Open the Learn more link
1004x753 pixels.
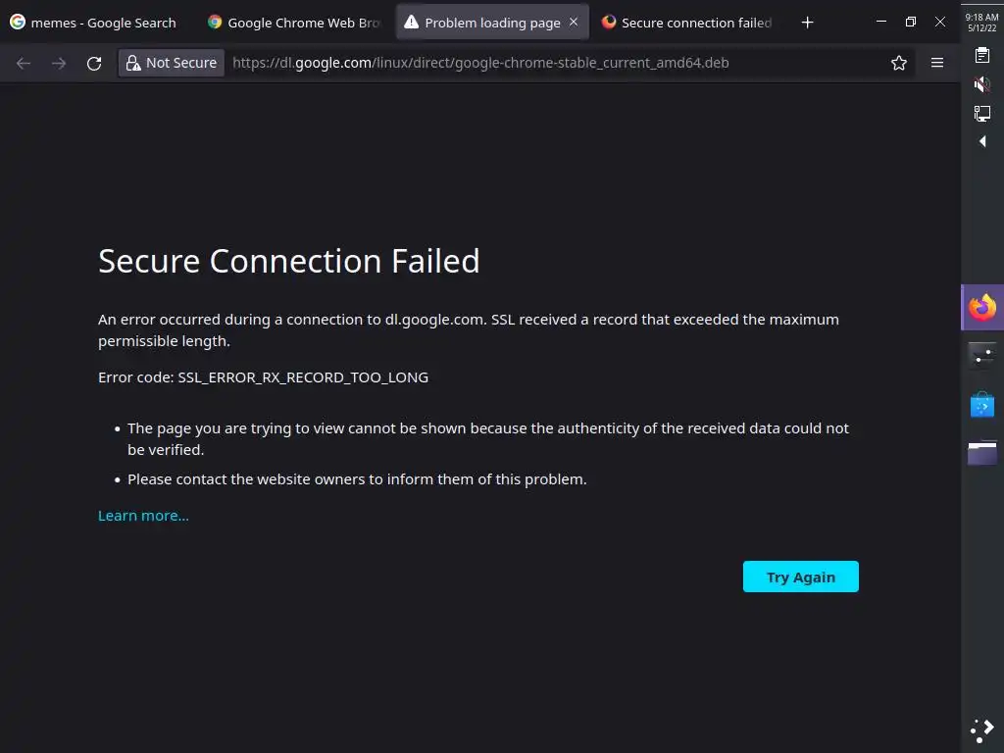(x=143, y=516)
